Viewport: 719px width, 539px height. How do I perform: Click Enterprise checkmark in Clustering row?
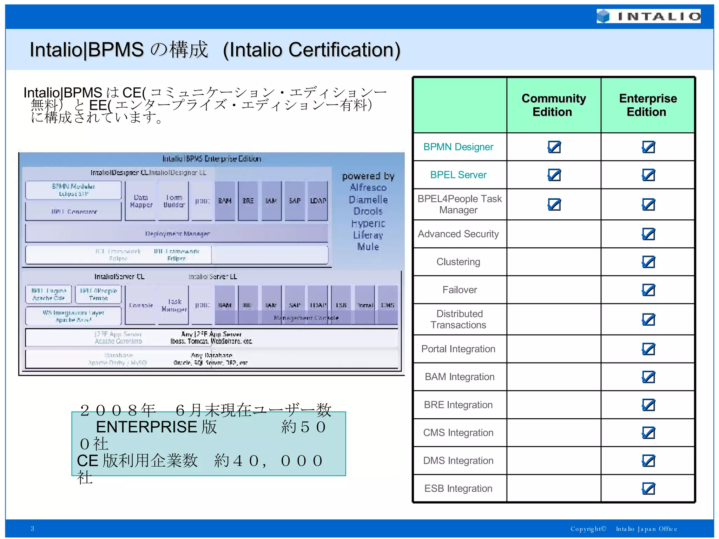[648, 262]
